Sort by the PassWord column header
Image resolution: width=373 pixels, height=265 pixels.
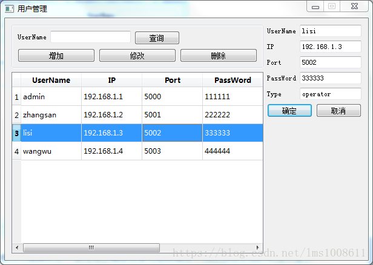233,80
